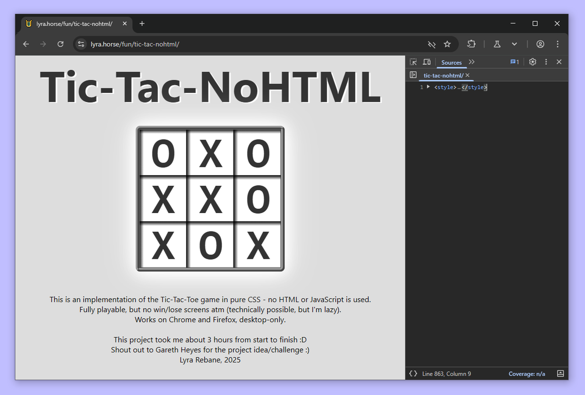
Task: Expand the collapsed style tag in source
Action: point(428,87)
